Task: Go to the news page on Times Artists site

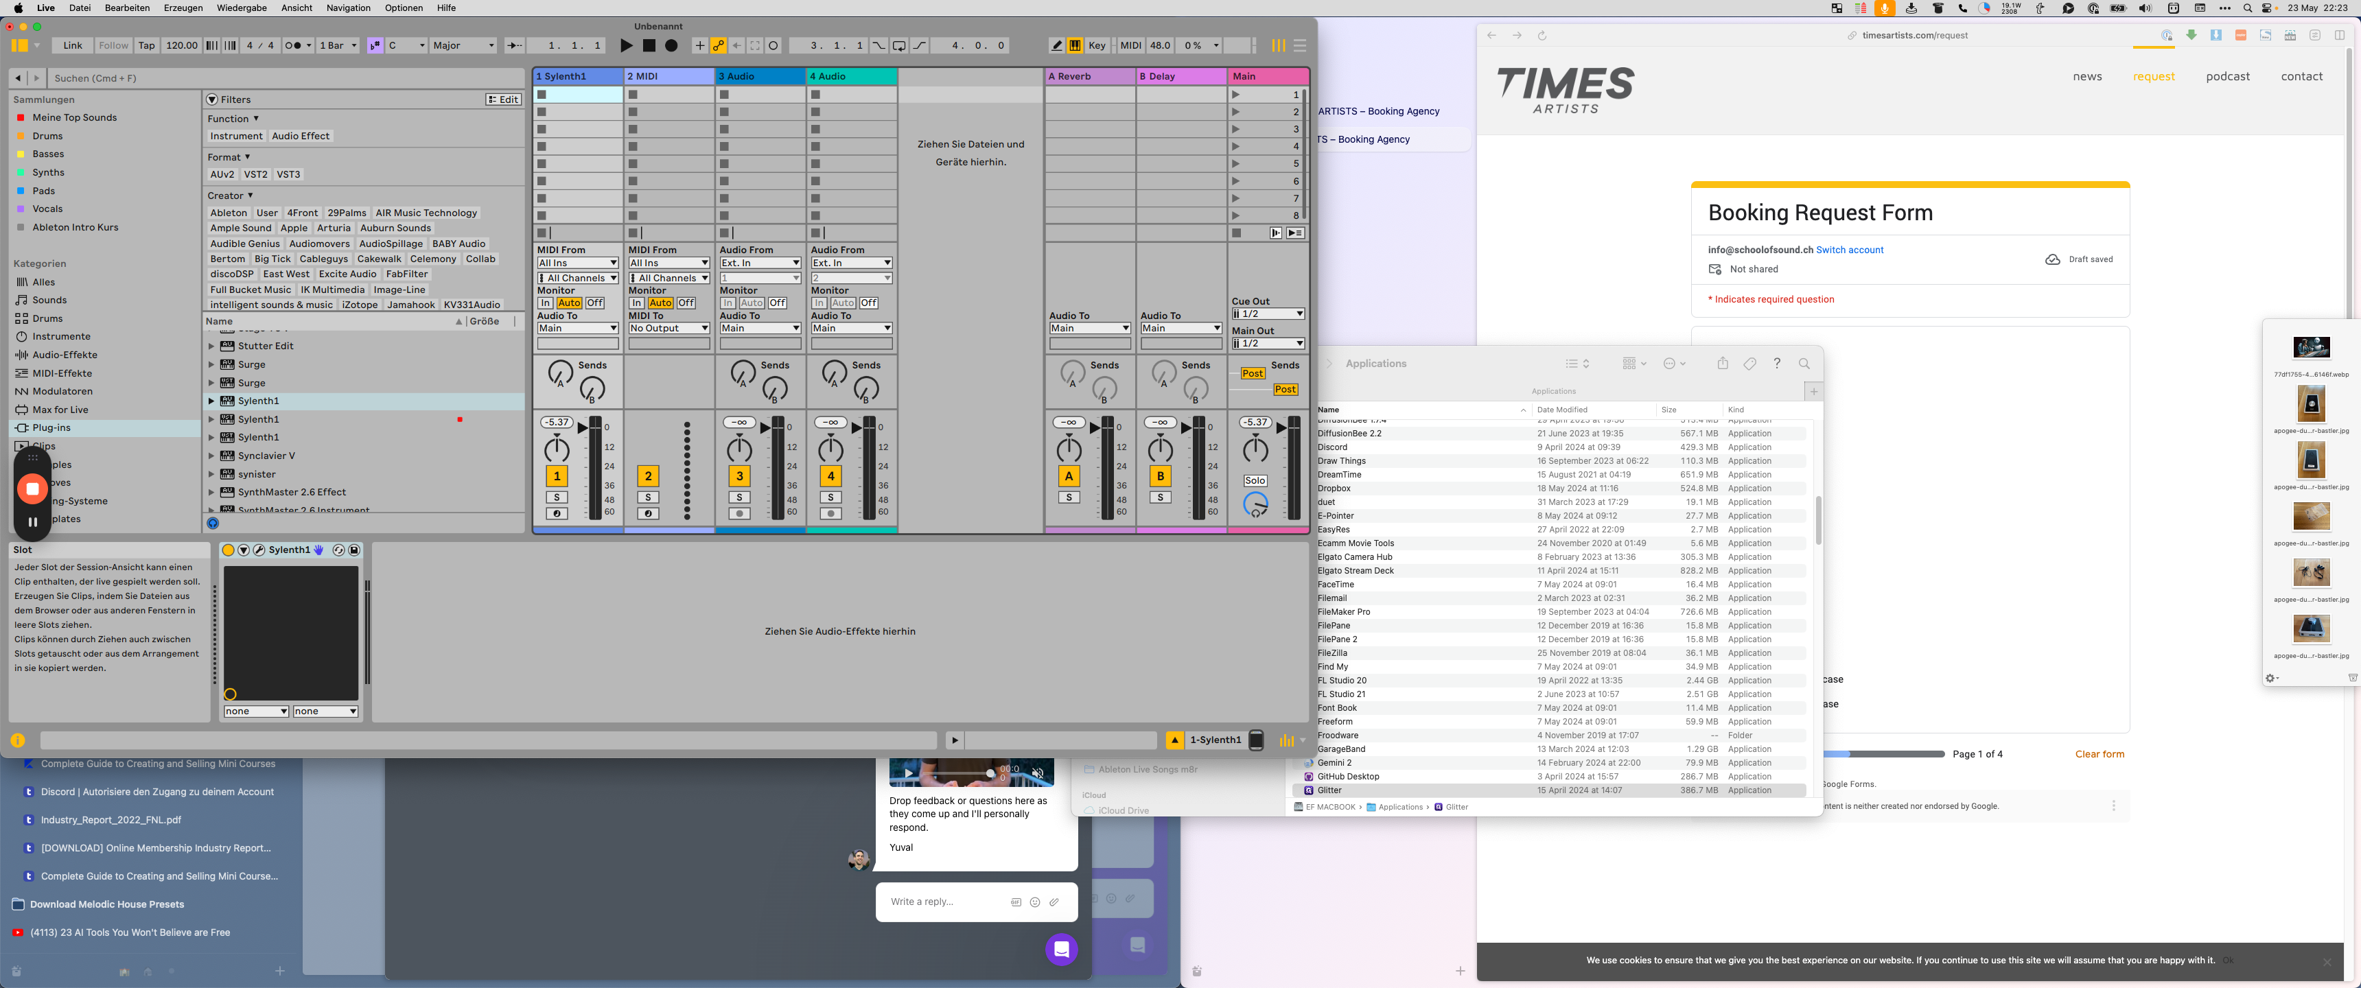Action: click(x=2087, y=76)
